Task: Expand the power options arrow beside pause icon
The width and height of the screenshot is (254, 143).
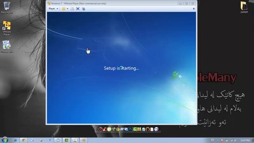Action: pyautogui.click(x=67, y=9)
